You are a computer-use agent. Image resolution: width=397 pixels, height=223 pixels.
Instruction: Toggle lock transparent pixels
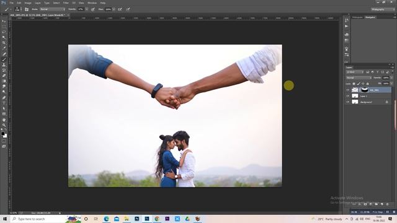pos(354,84)
